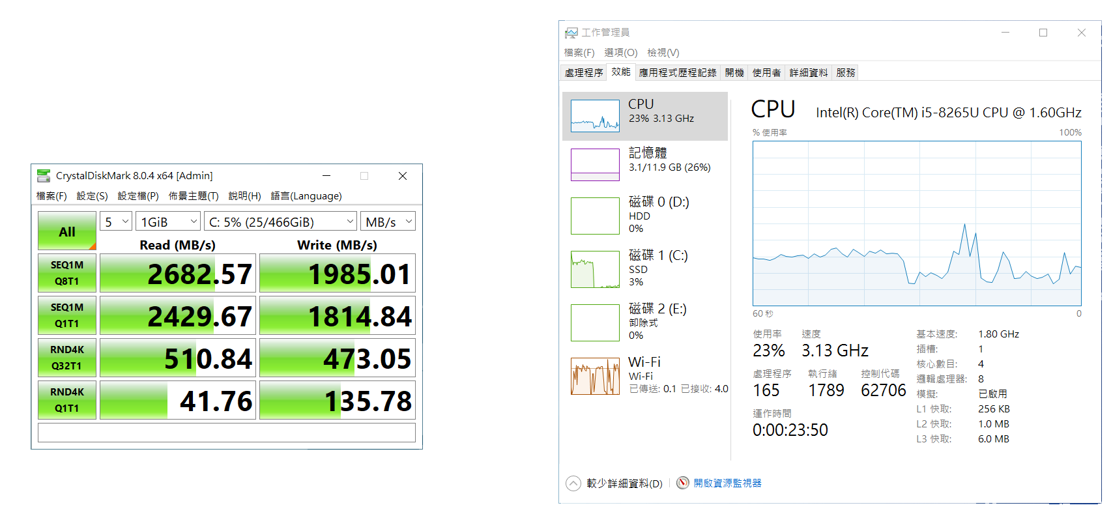
Task: Switch to the 處理程序 tab
Action: click(x=583, y=73)
